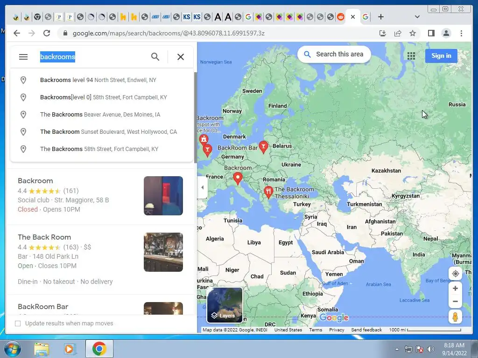The image size is (478, 358).
Task: Open Windows Media Player from taskbar
Action: click(x=69, y=349)
